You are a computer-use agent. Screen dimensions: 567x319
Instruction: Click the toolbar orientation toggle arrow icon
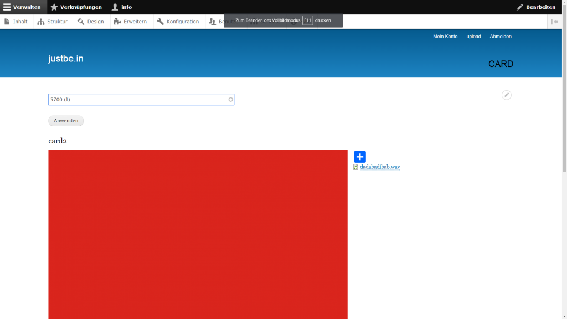[555, 22]
